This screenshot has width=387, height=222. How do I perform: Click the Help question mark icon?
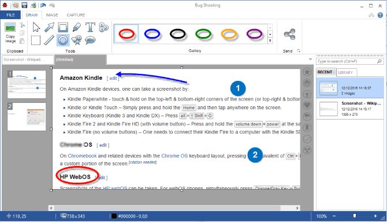[x=380, y=15]
